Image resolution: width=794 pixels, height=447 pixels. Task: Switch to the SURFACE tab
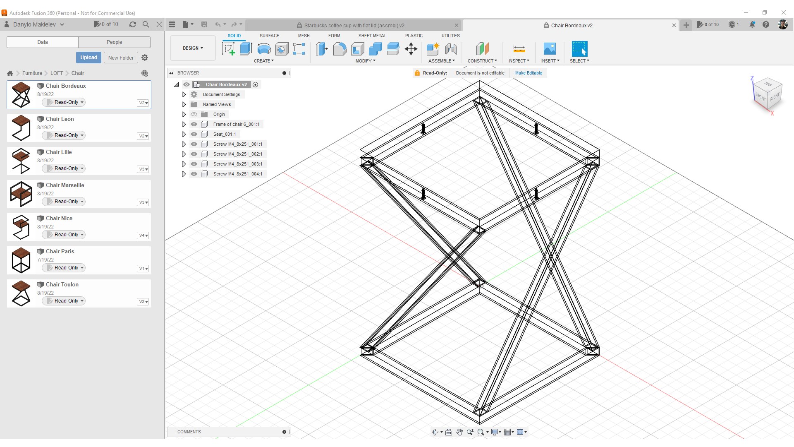[x=269, y=36]
